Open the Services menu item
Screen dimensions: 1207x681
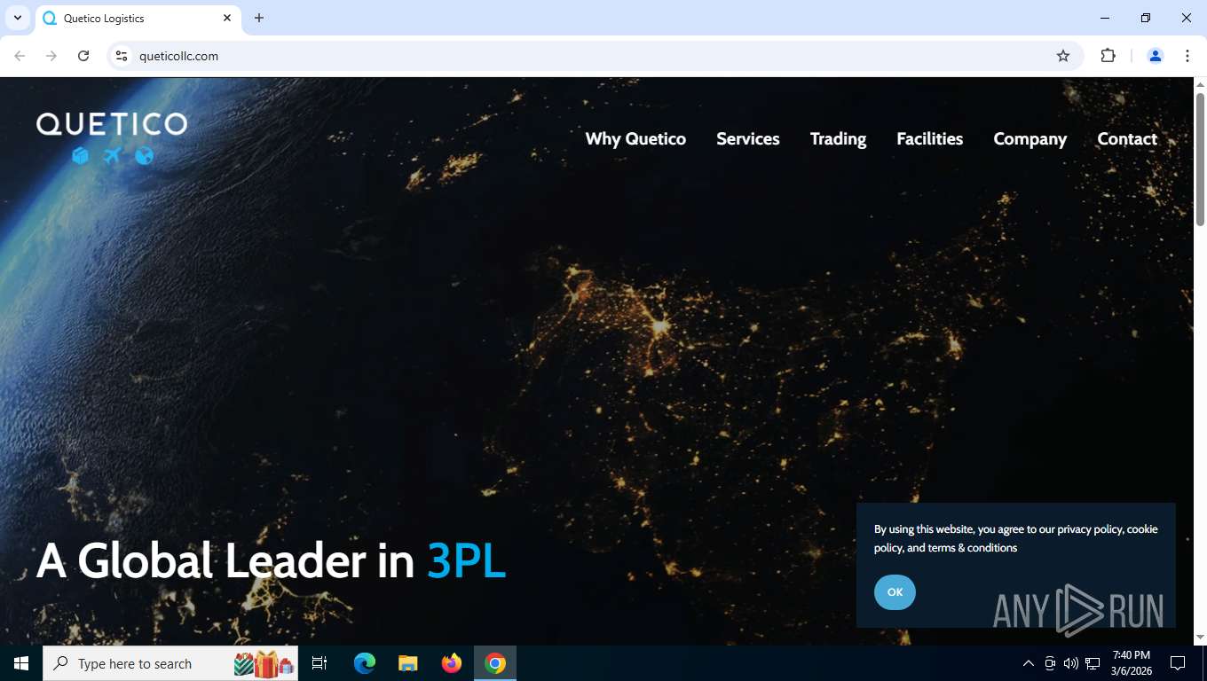tap(748, 138)
